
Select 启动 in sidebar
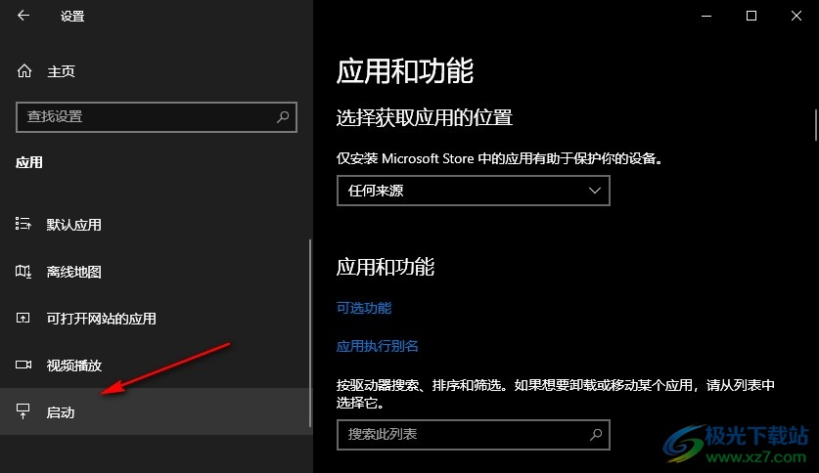(156, 411)
